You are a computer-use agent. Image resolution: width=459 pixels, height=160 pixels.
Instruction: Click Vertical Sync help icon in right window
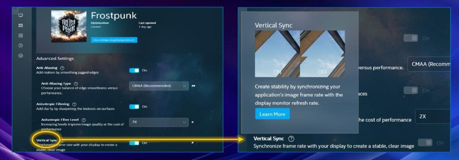coord(291,139)
